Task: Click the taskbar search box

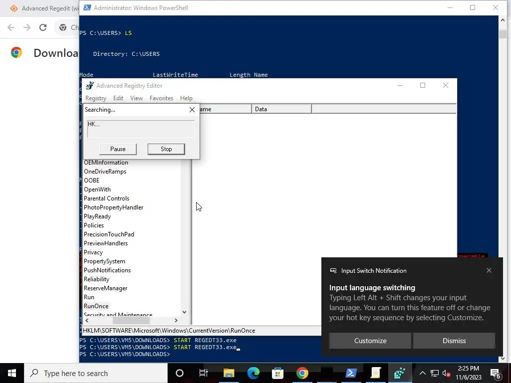Action: coord(96,373)
